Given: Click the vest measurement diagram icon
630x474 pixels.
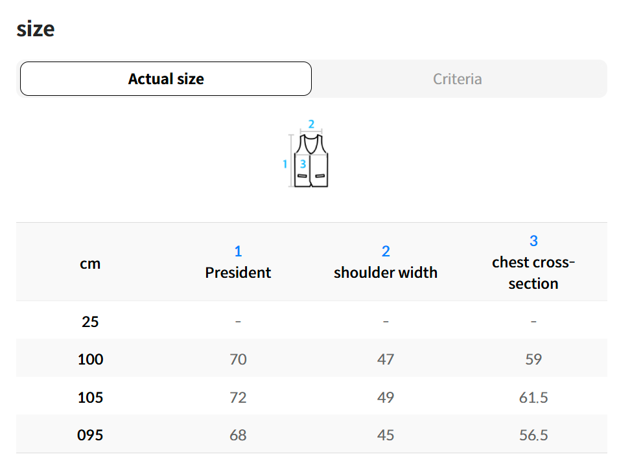Looking at the screenshot, I should (x=311, y=161).
